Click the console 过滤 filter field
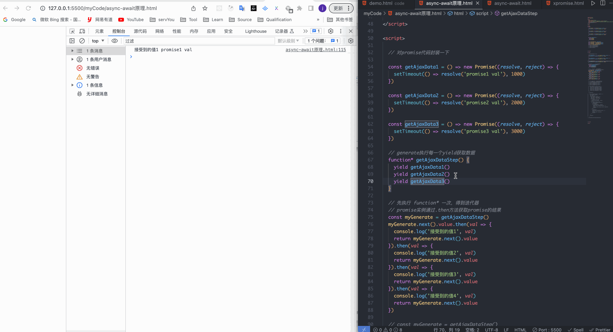This screenshot has width=613, height=332. click(x=199, y=41)
